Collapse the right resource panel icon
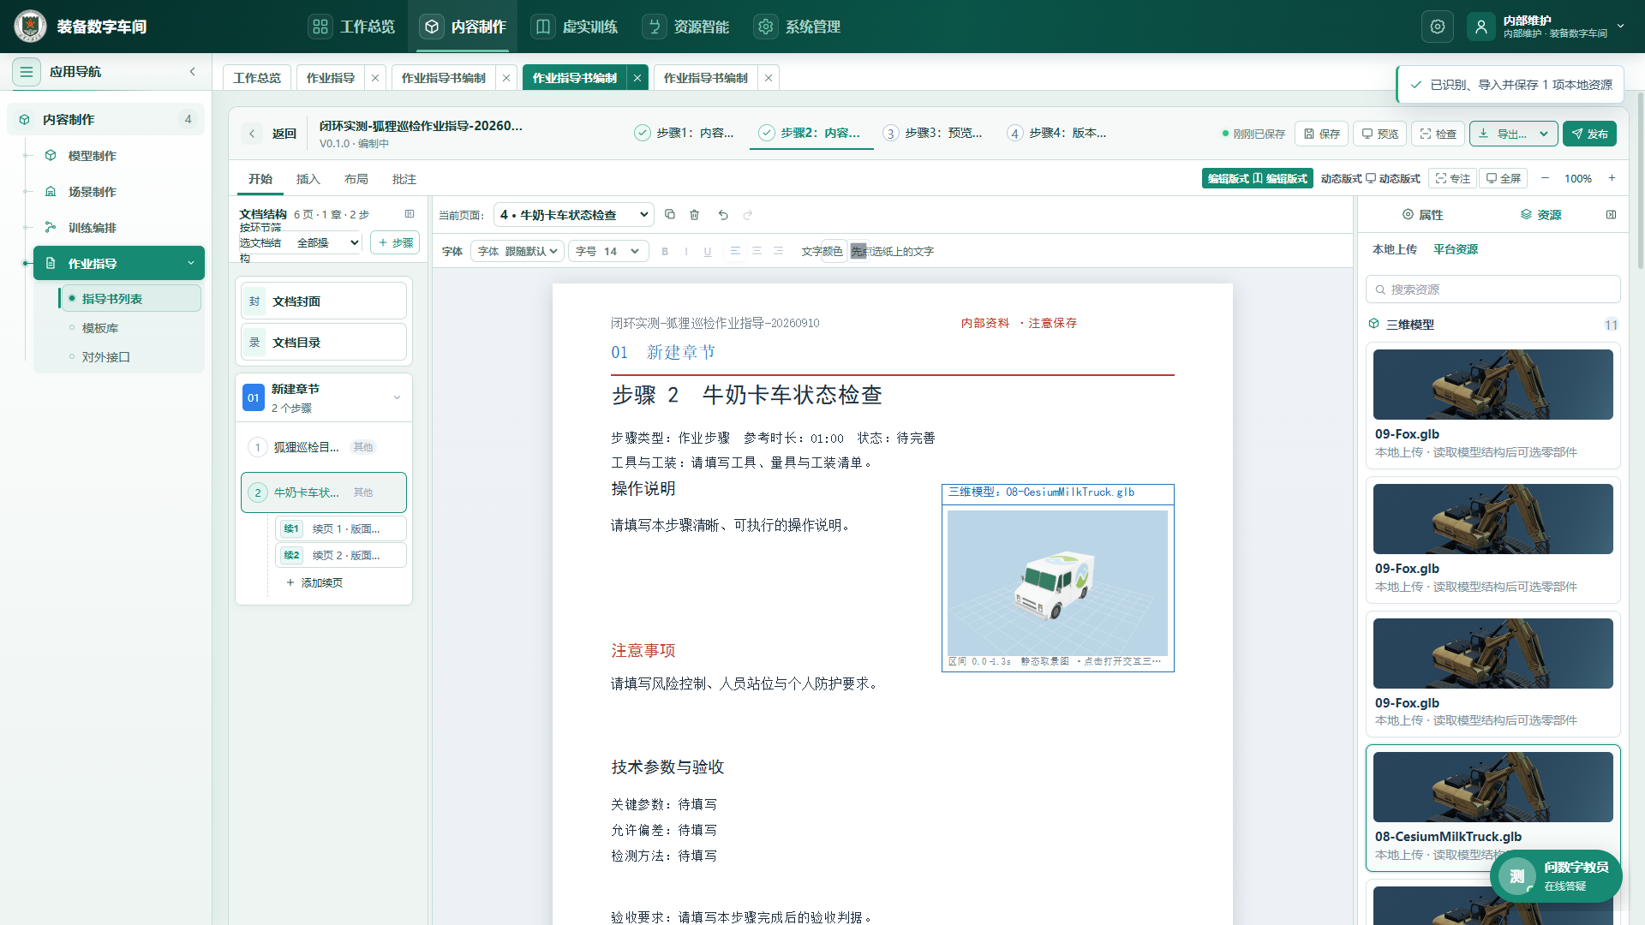Viewport: 1645px width, 925px height. pyautogui.click(x=1611, y=215)
